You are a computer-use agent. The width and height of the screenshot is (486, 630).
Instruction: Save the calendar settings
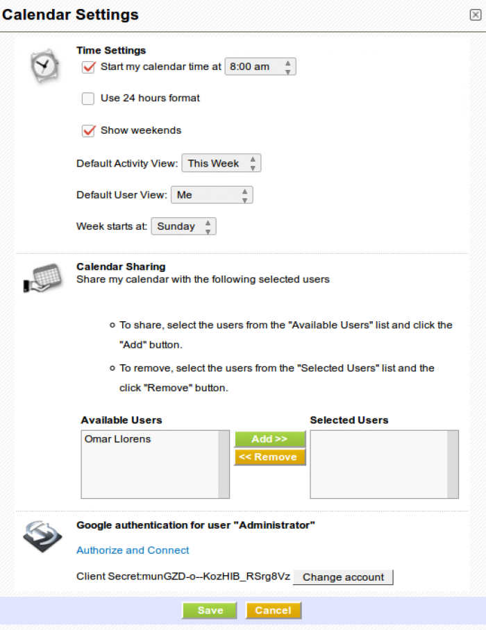tap(210, 611)
